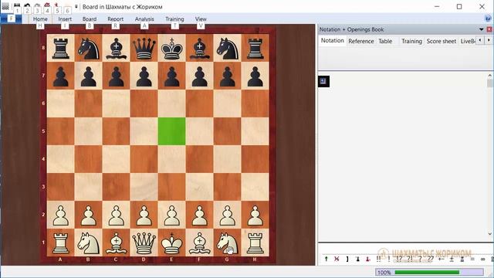Mark move with single '?' mistake symbol
Viewport: 494px width, 278px height.
coord(420,259)
